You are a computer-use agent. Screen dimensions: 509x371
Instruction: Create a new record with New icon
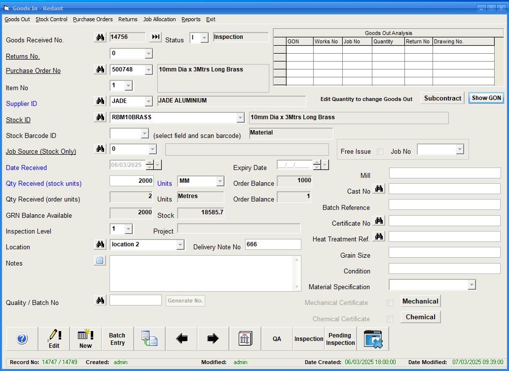(85, 338)
